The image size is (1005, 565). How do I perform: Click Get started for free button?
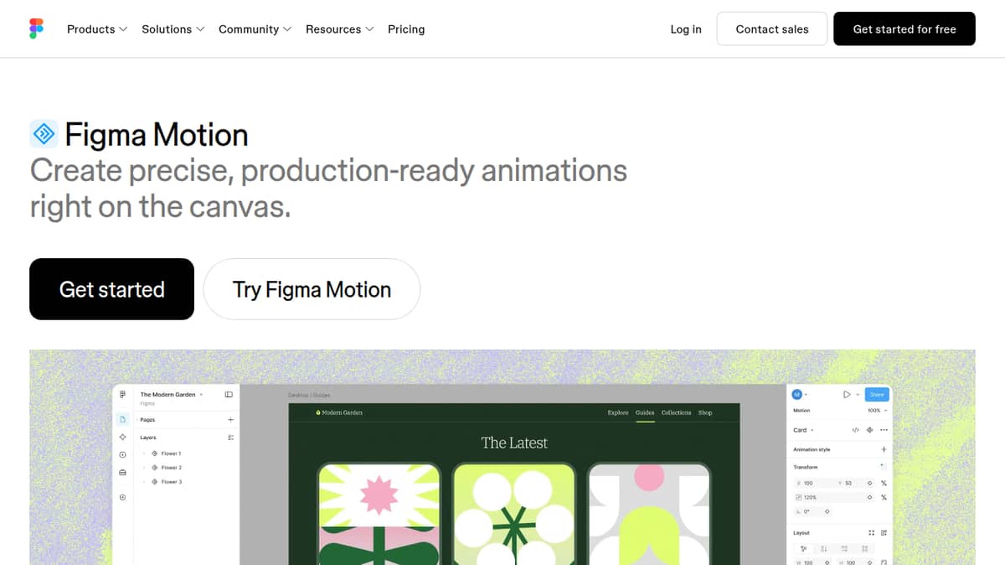tap(904, 29)
